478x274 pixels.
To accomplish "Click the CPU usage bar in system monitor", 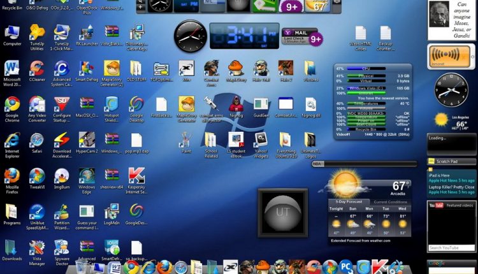I will coord(366,69).
